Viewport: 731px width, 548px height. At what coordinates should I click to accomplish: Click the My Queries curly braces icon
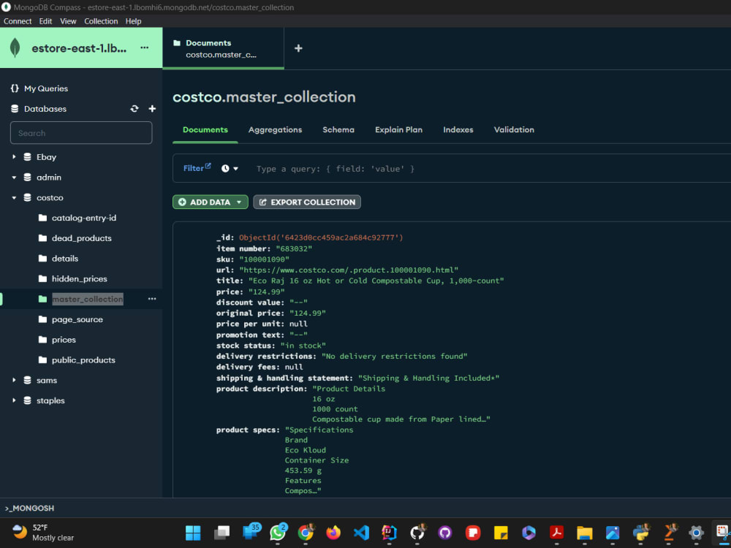[15, 88]
